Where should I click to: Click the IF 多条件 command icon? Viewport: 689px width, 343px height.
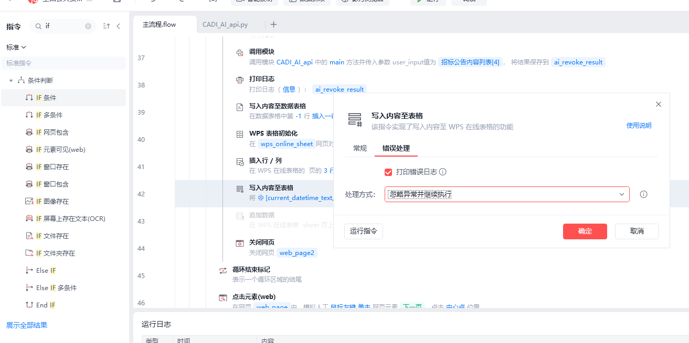29,115
